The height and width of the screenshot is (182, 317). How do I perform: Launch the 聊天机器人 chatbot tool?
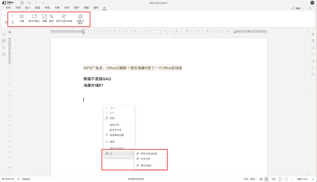[x=34, y=18]
